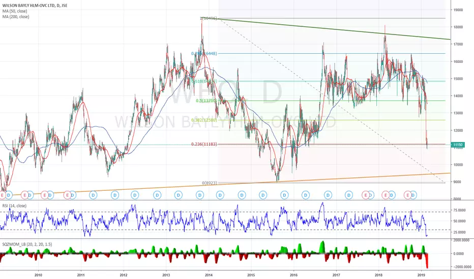Click the early 2010 earnings E marker
Screen dimensions: 474x279
pos(45,195)
